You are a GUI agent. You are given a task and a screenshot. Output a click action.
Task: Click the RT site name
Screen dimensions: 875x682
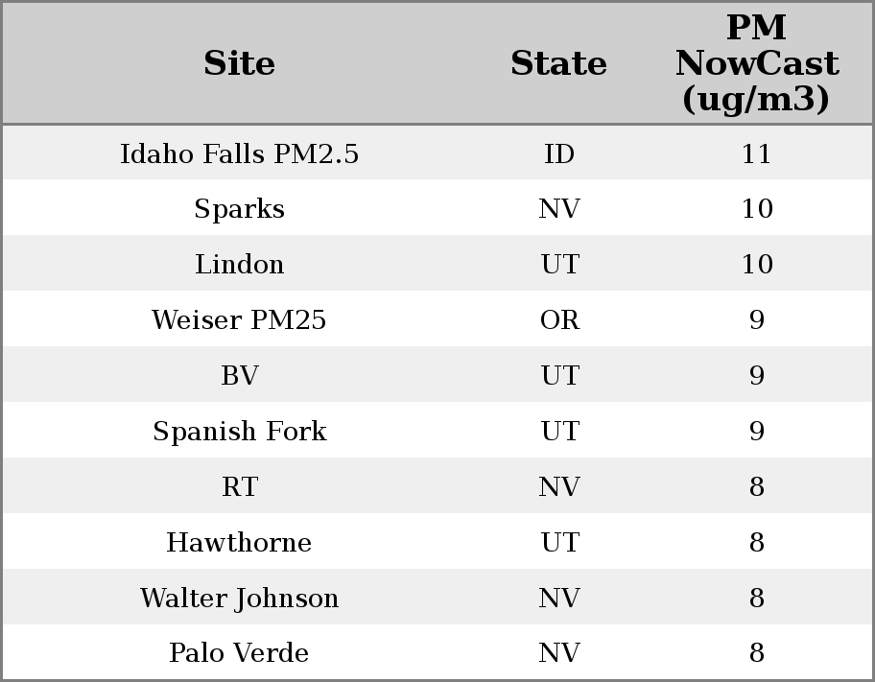pos(239,487)
